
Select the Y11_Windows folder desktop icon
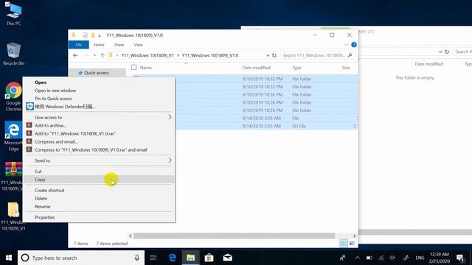13,216
